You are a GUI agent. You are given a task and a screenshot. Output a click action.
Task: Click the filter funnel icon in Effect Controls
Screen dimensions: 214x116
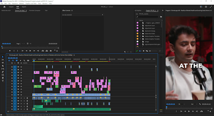[x=125, y=52]
